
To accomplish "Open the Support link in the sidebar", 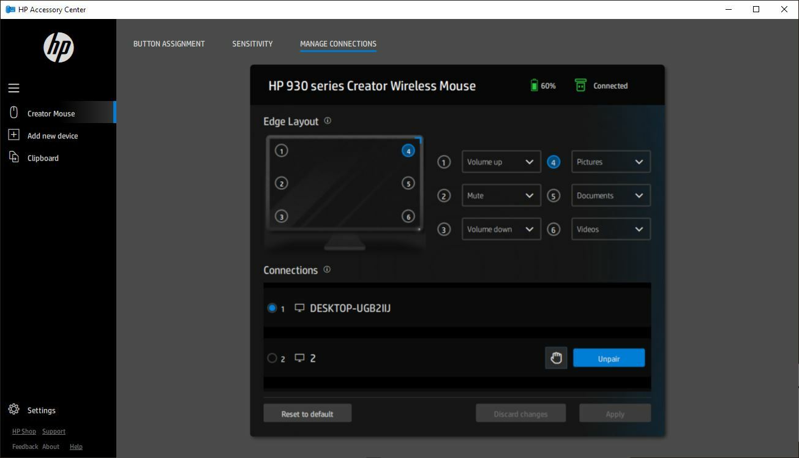I will (x=53, y=431).
